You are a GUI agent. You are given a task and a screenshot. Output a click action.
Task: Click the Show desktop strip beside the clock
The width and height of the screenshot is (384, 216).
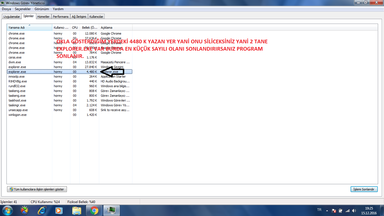coord(382,210)
